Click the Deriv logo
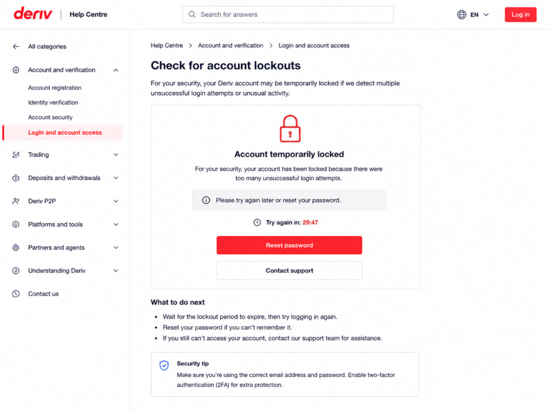Screen dimensions: 550x412 [x=33, y=14]
